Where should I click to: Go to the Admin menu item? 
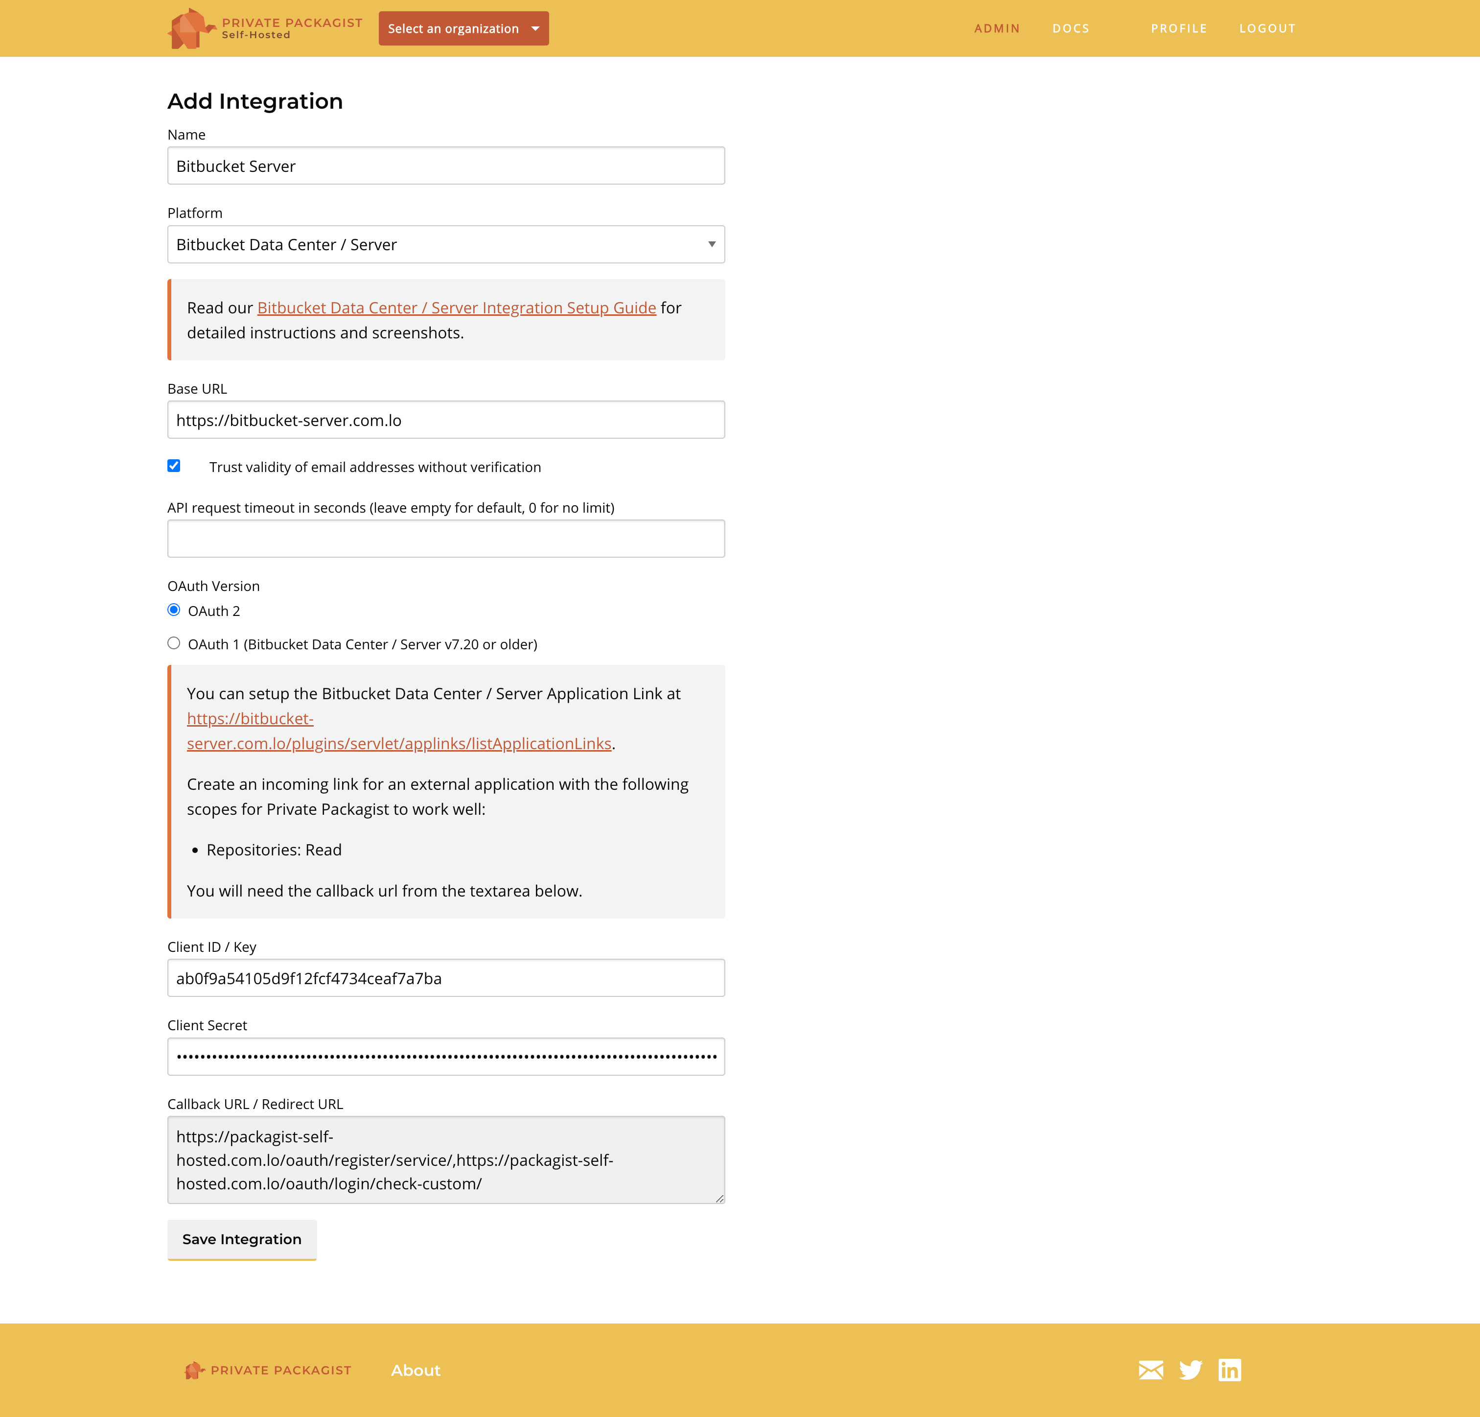(997, 29)
